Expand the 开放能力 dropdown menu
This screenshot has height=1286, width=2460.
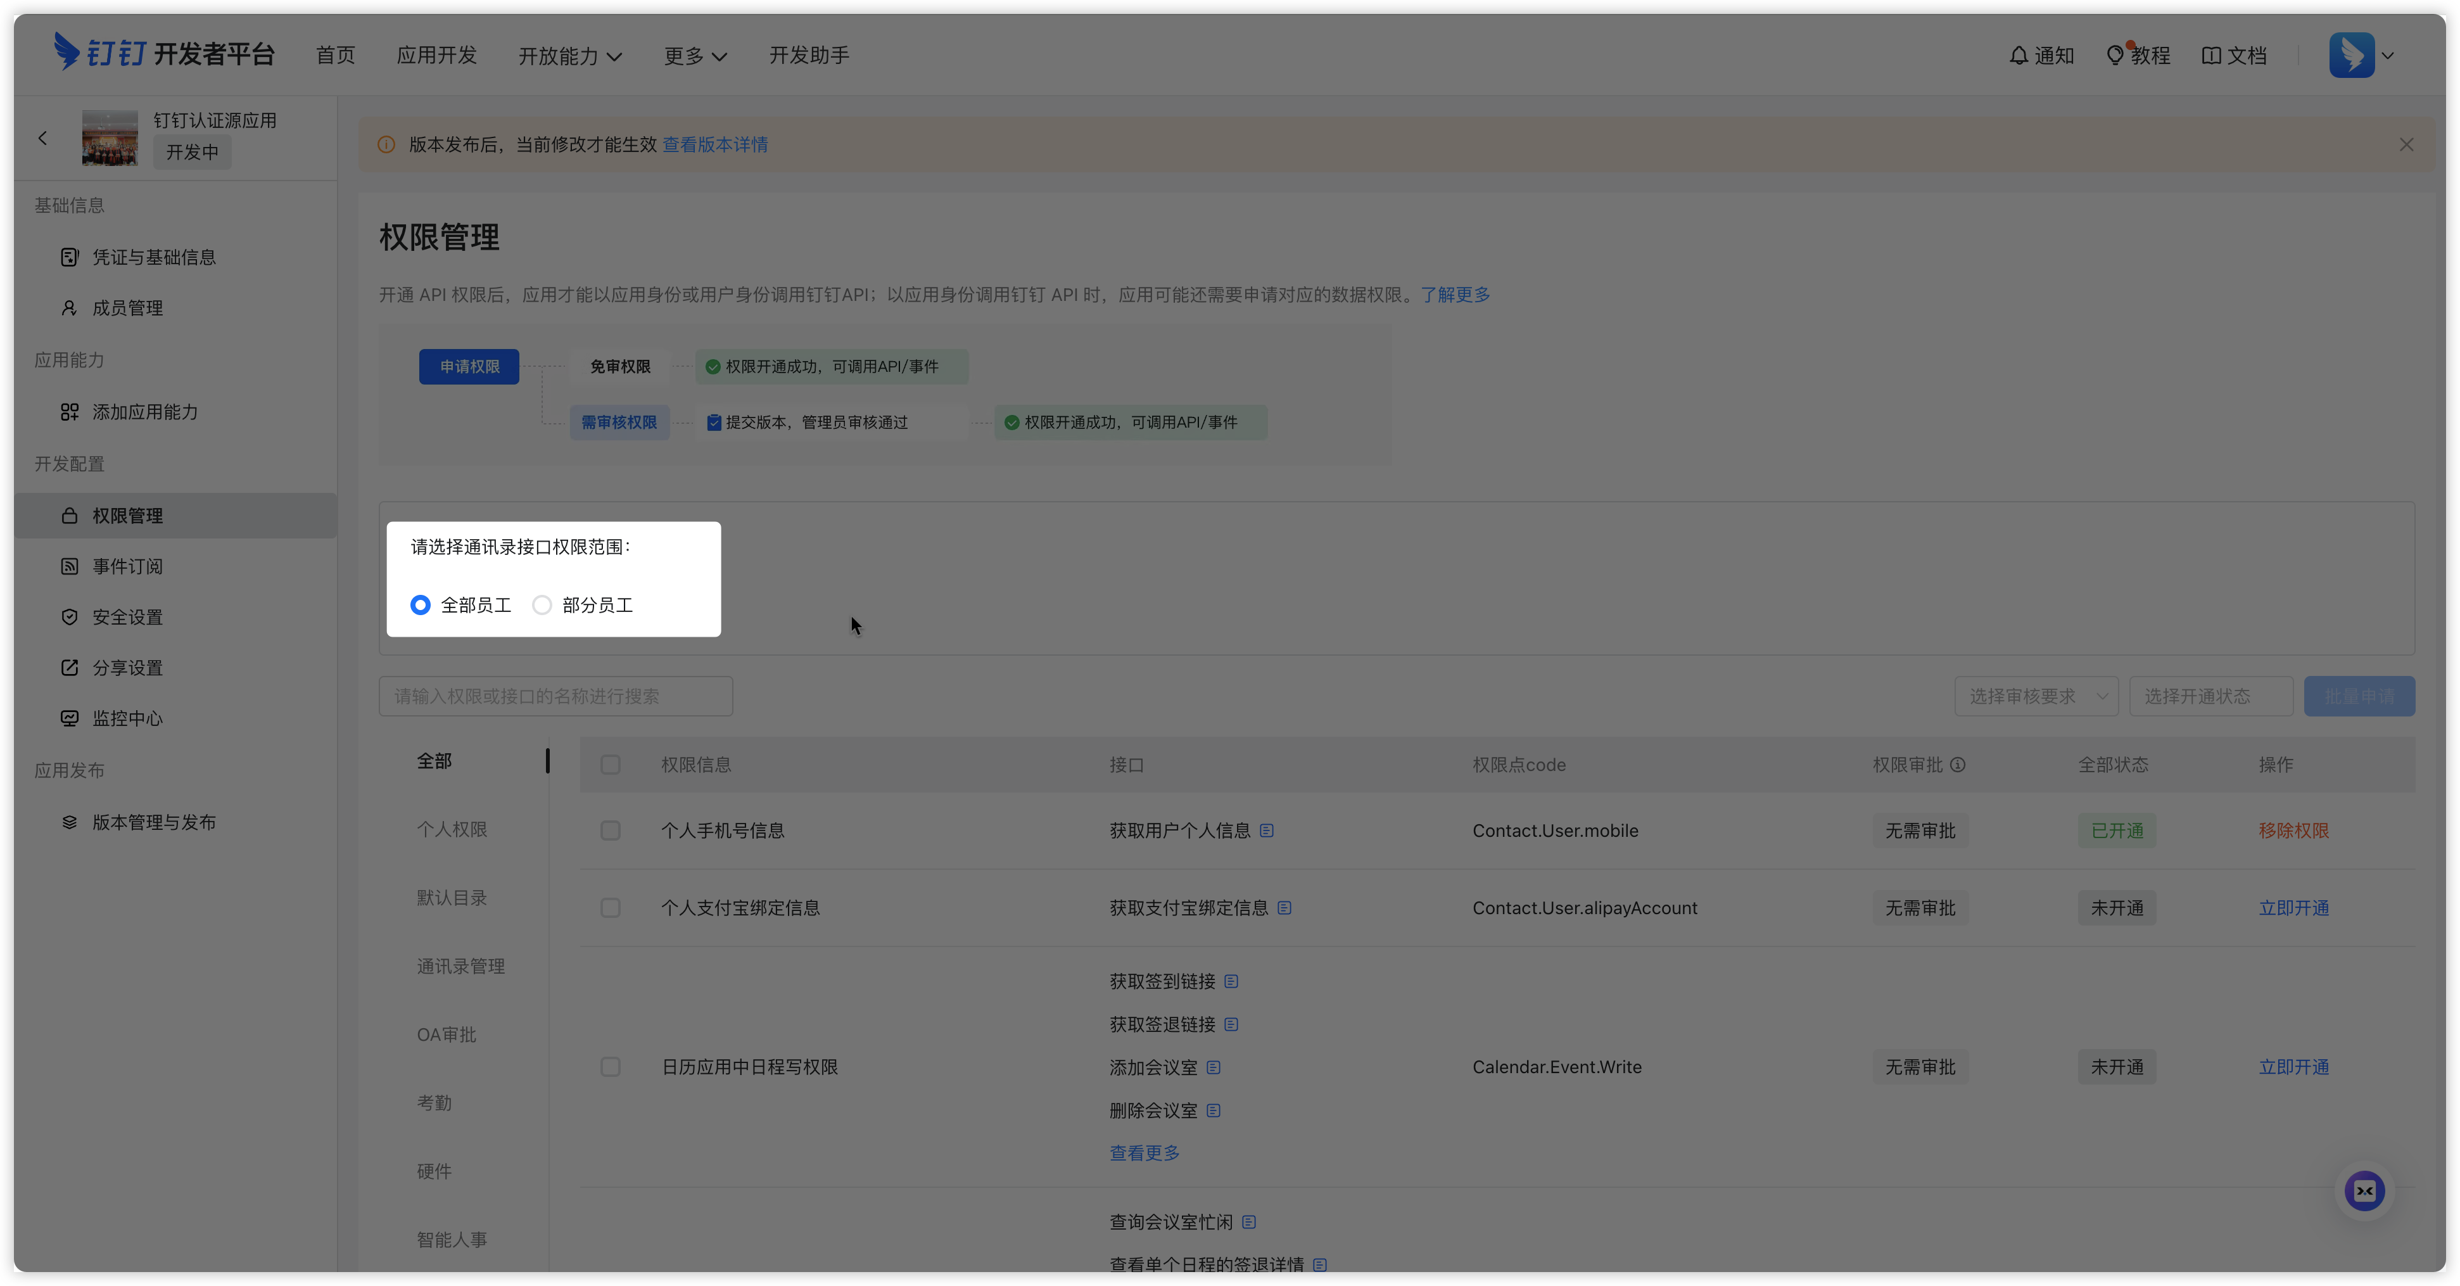570,55
